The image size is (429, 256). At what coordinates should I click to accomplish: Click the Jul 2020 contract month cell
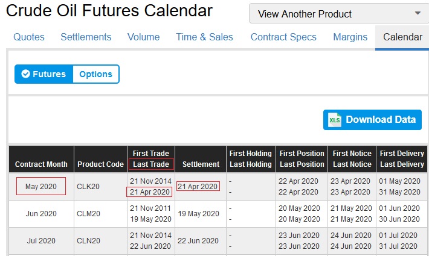click(41, 240)
